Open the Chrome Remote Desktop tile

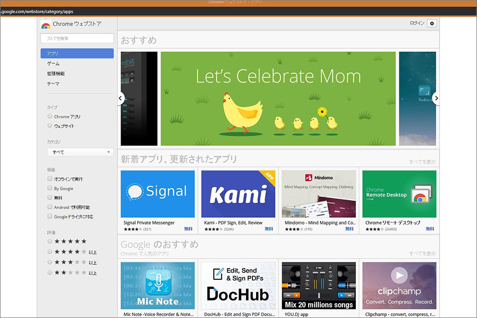click(x=399, y=194)
